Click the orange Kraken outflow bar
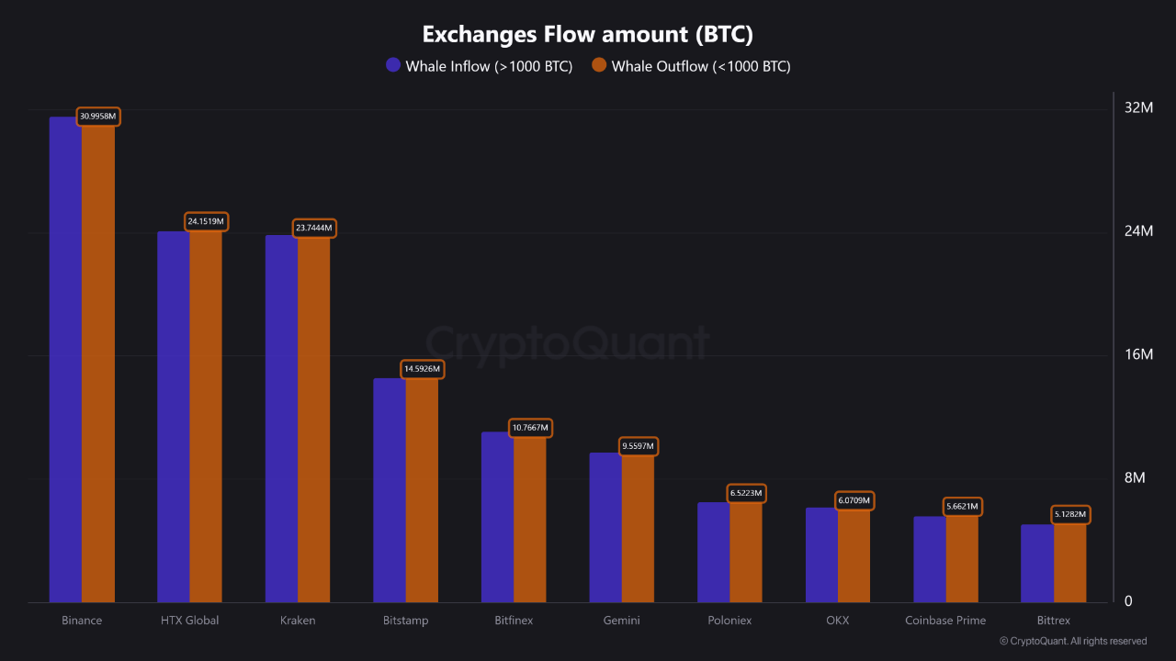The width and height of the screenshot is (1176, 661). (x=314, y=422)
